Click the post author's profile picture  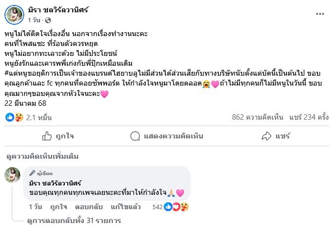click(15, 15)
